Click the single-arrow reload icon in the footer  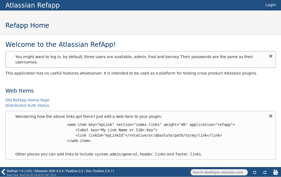254,172
